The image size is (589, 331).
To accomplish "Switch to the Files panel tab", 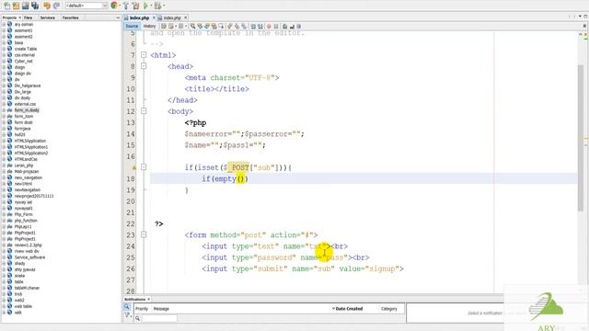I will click(x=29, y=17).
